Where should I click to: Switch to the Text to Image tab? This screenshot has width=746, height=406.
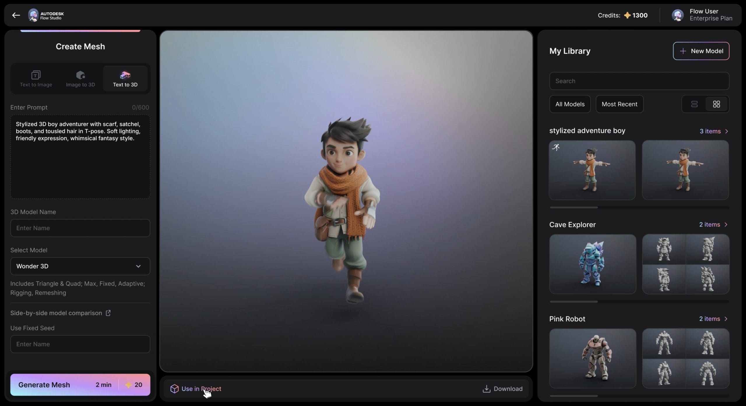coord(36,79)
